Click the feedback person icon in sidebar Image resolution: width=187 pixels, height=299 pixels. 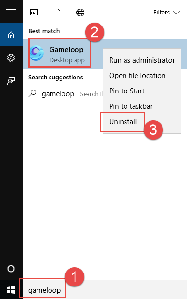(11, 81)
